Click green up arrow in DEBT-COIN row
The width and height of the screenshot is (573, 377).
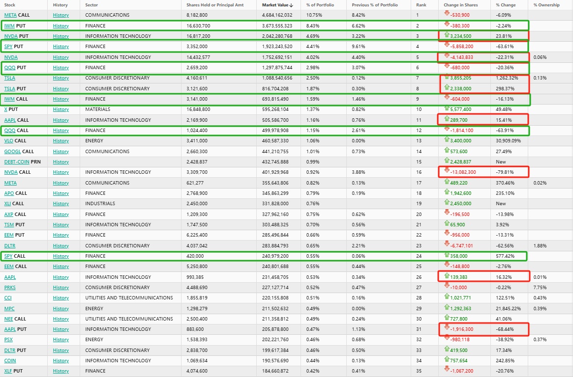(447, 161)
